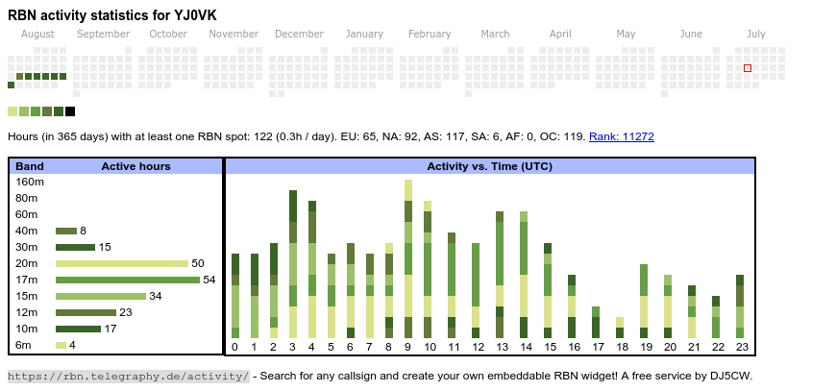Click the August month label in calendar
The height and width of the screenshot is (391, 836).
(37, 34)
